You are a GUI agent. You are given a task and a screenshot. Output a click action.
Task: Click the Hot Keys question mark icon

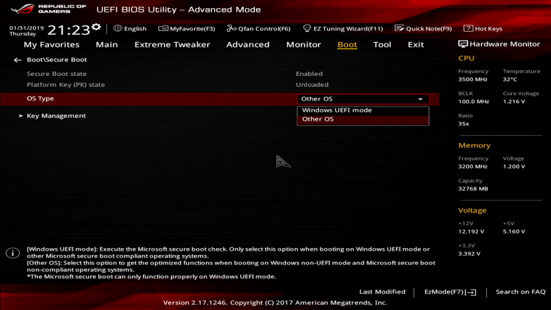pos(468,28)
